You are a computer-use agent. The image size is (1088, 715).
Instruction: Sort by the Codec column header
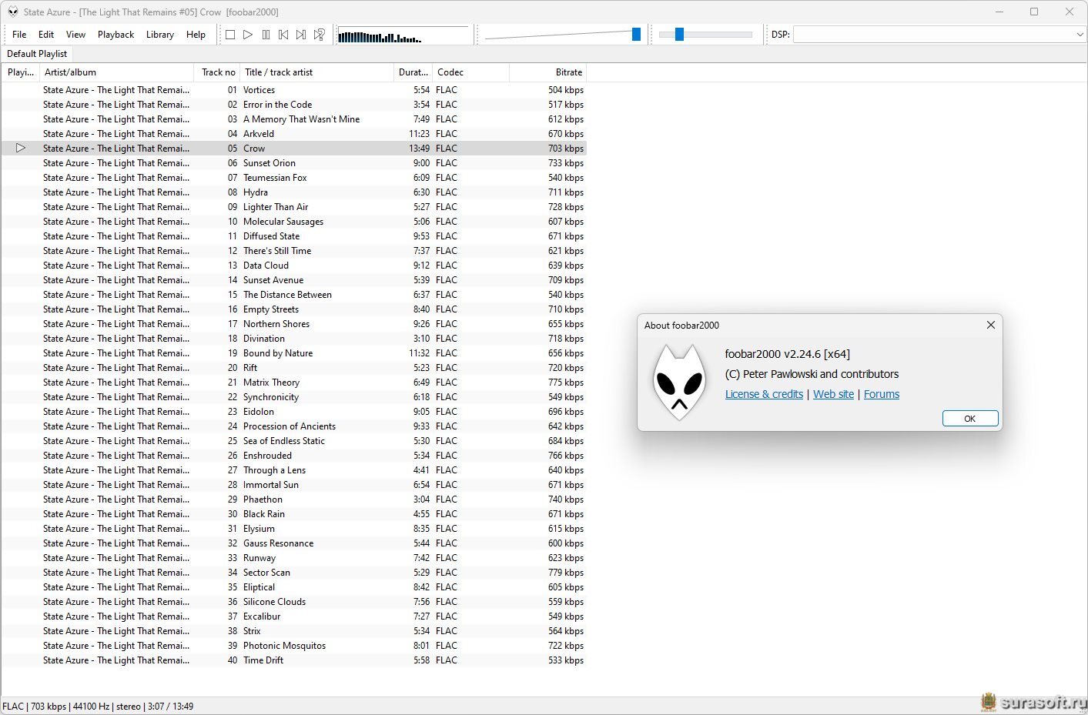click(x=470, y=72)
